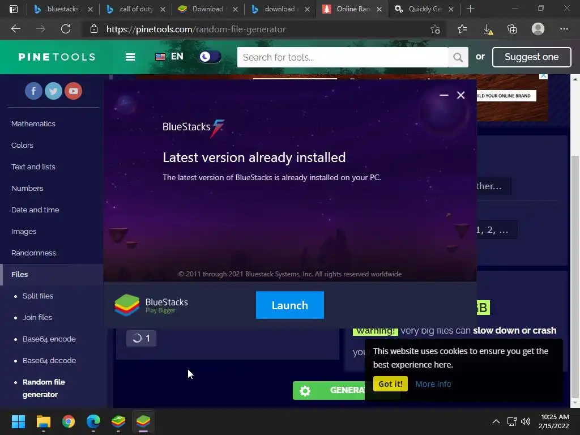Screen dimensions: 580x435
Task: Open clock and date panel
Action: point(554,421)
